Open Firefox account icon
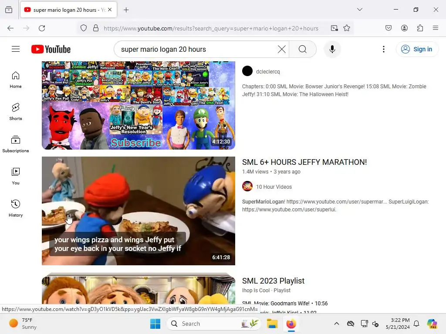 [x=404, y=28]
